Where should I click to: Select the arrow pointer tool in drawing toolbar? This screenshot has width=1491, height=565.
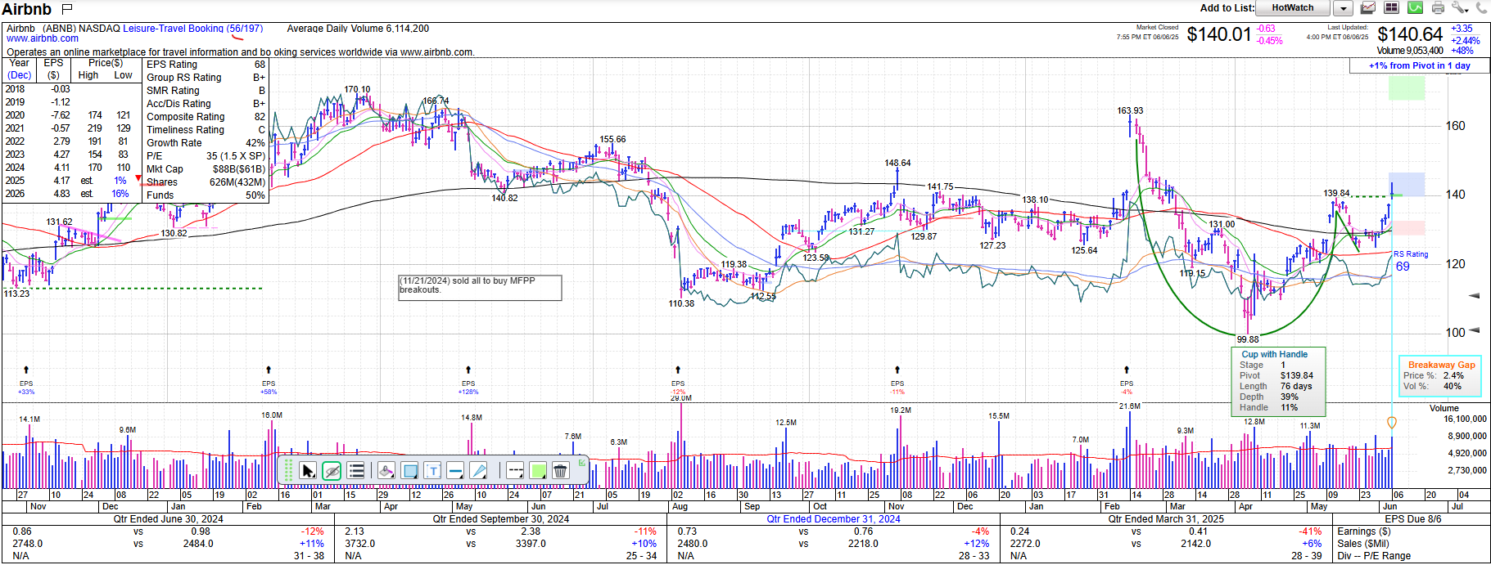pyautogui.click(x=308, y=470)
